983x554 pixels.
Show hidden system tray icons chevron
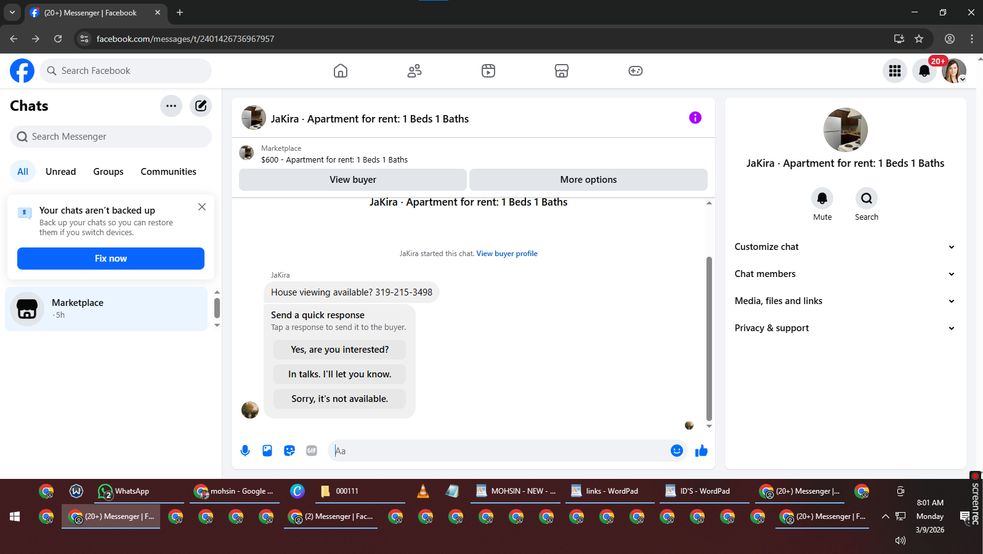pyautogui.click(x=885, y=516)
